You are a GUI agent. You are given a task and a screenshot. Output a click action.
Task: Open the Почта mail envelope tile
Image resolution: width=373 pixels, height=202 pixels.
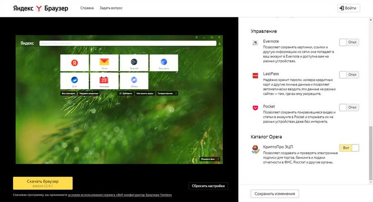(x=104, y=63)
